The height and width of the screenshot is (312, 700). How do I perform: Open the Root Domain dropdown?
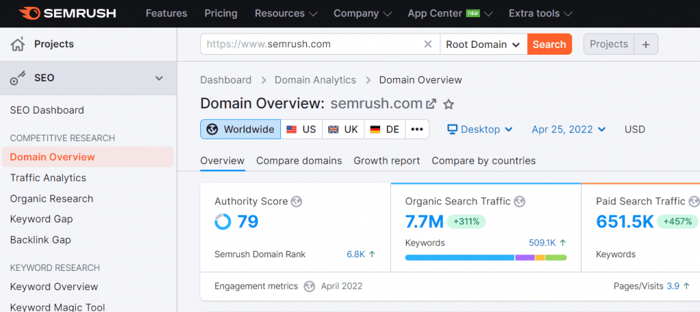483,44
